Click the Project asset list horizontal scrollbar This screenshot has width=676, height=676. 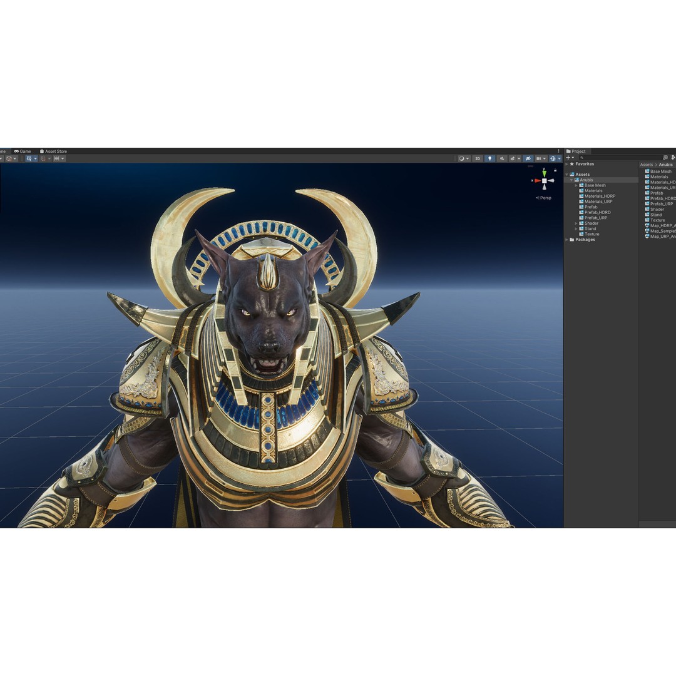point(657,525)
